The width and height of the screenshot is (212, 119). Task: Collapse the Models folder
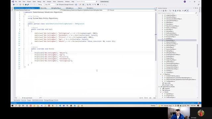(161, 92)
